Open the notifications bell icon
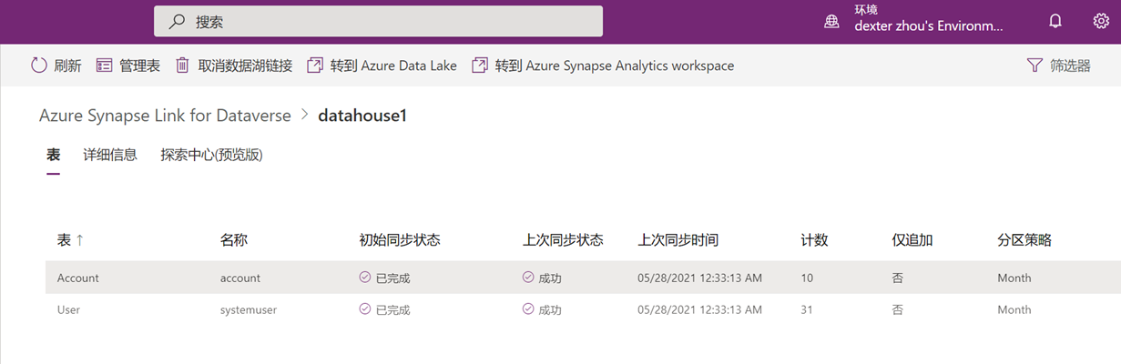 point(1055,21)
